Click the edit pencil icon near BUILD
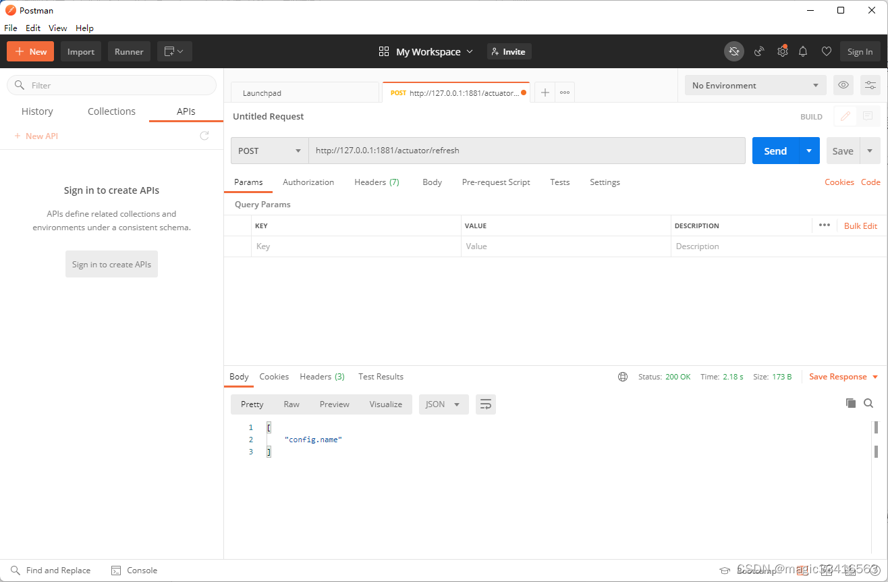 845,116
